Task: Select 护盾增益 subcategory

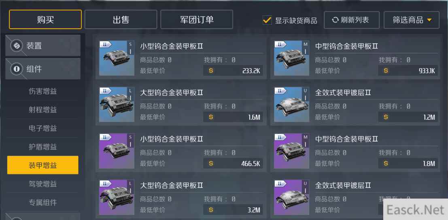Action: pos(43,147)
